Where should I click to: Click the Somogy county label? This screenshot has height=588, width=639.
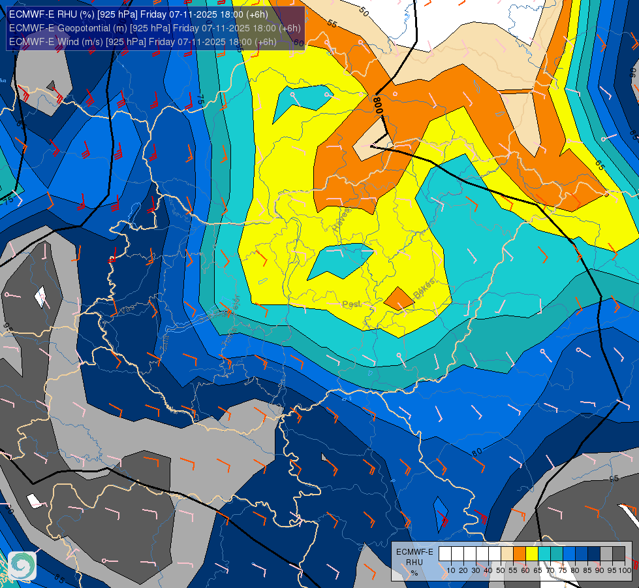tap(217, 316)
